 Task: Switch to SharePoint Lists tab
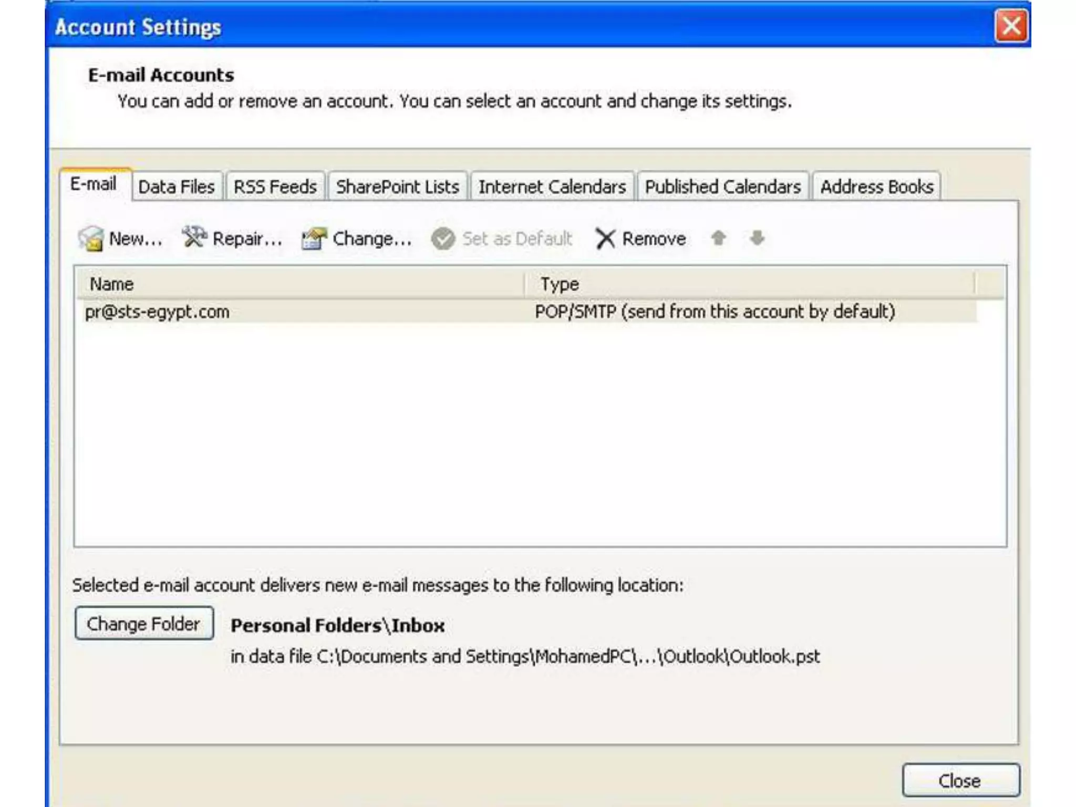398,187
